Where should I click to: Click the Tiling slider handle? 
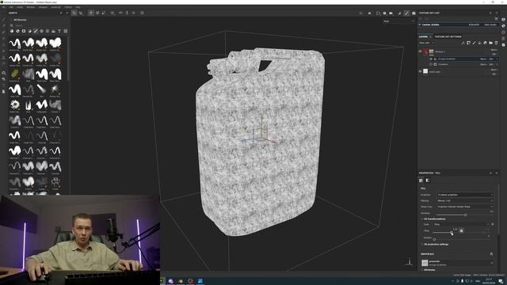452,232
